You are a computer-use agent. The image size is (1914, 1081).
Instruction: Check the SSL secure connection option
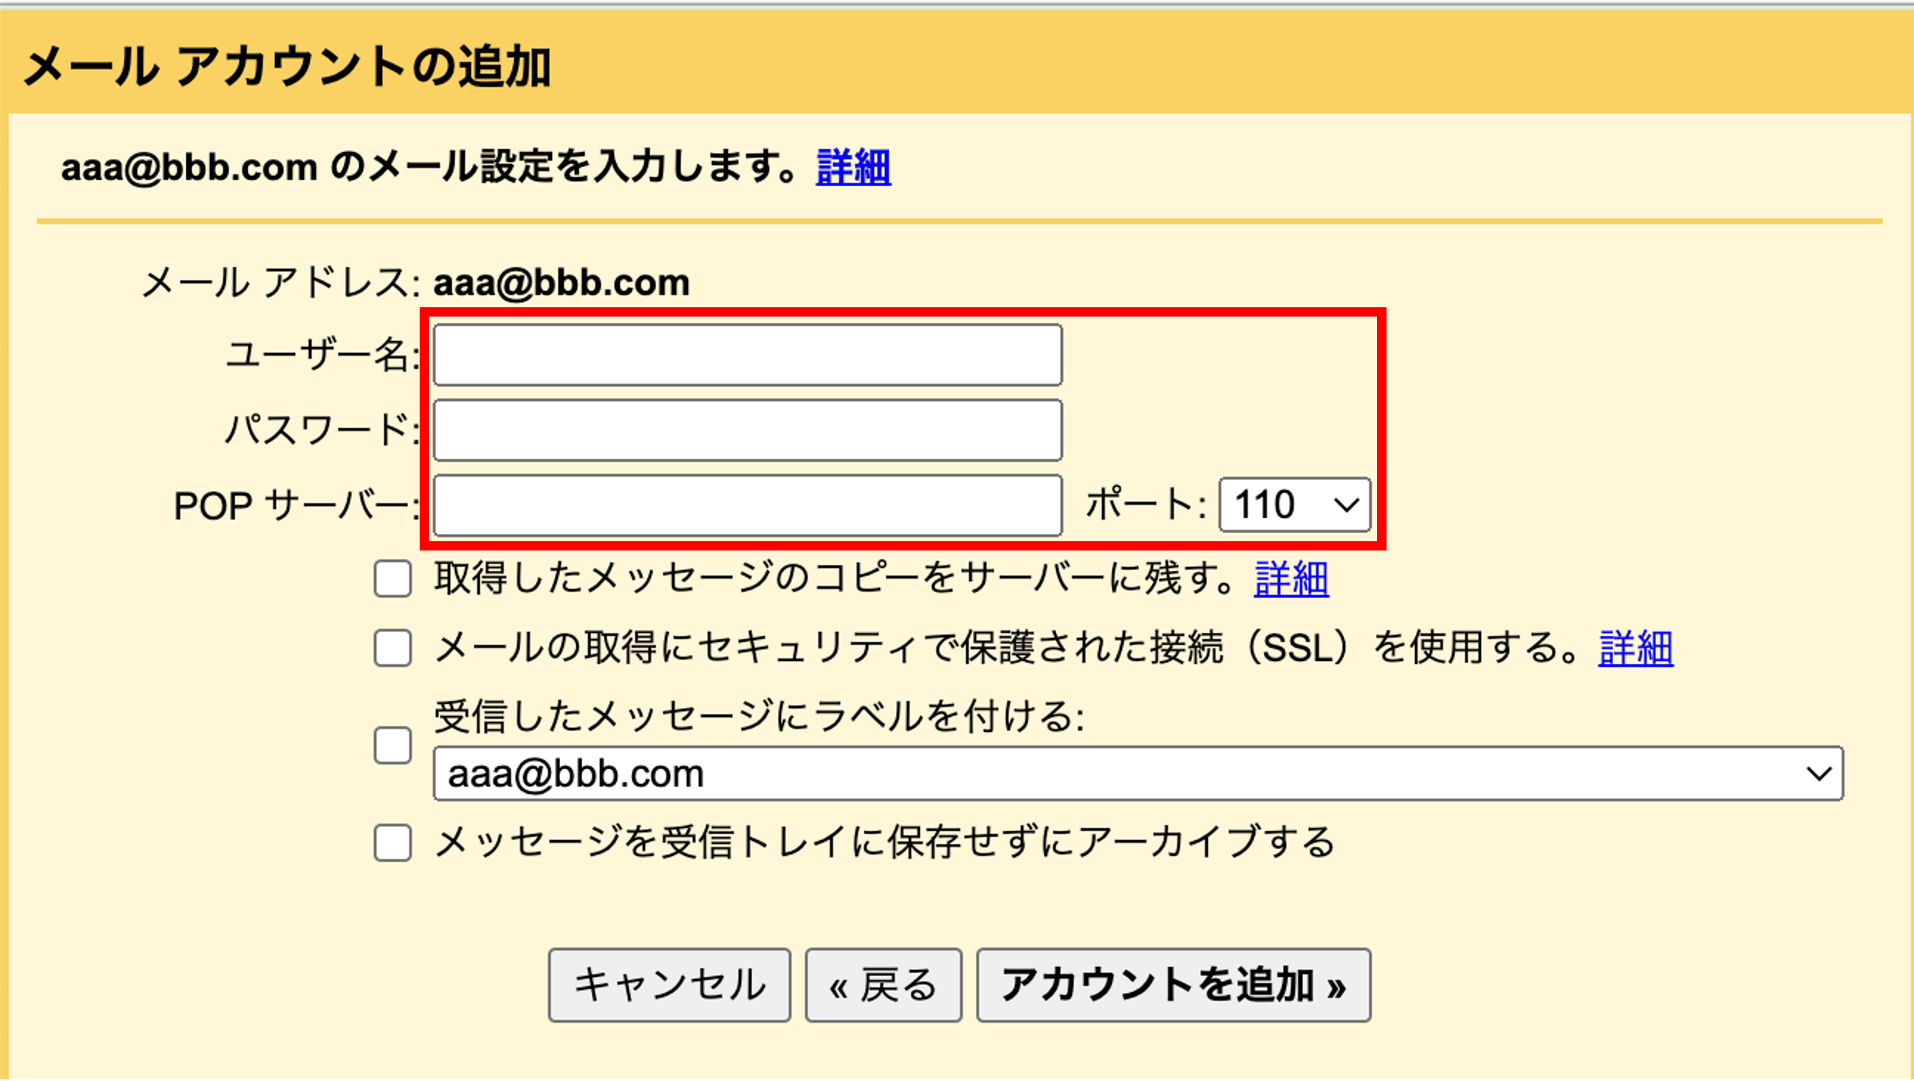[392, 648]
